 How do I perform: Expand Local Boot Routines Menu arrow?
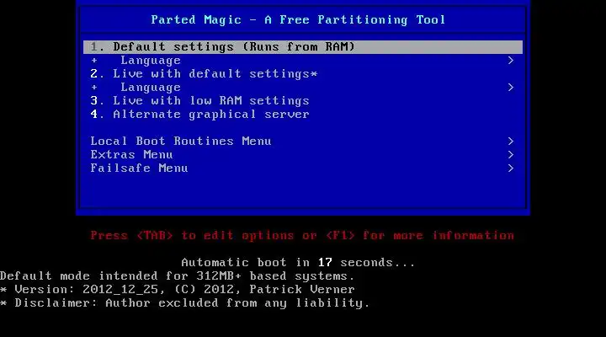coord(511,142)
